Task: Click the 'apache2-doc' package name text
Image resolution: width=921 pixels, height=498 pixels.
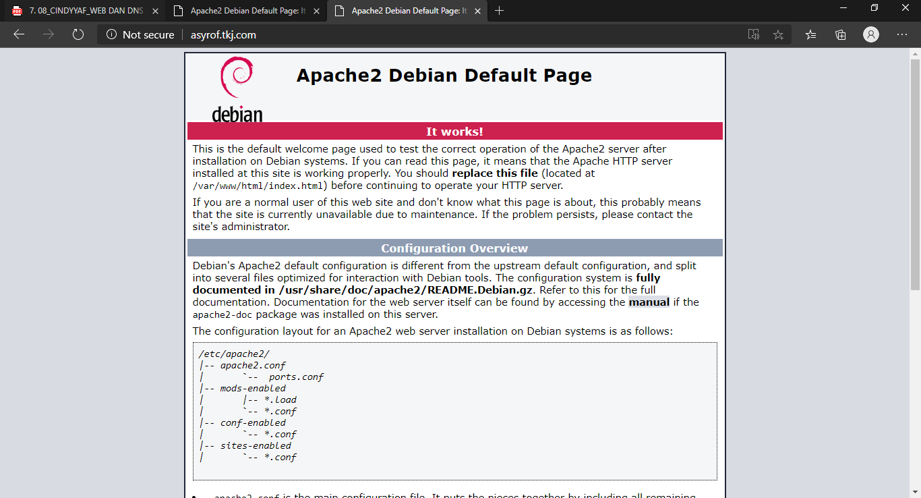Action: pyautogui.click(x=222, y=315)
